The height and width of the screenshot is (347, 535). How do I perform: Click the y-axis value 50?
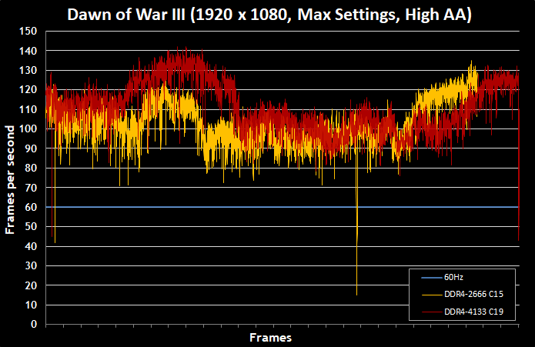click(x=31, y=226)
